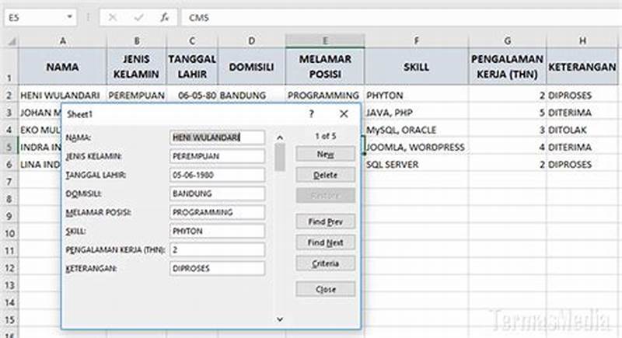Click the DITERIMA cell in row 3

[582, 113]
